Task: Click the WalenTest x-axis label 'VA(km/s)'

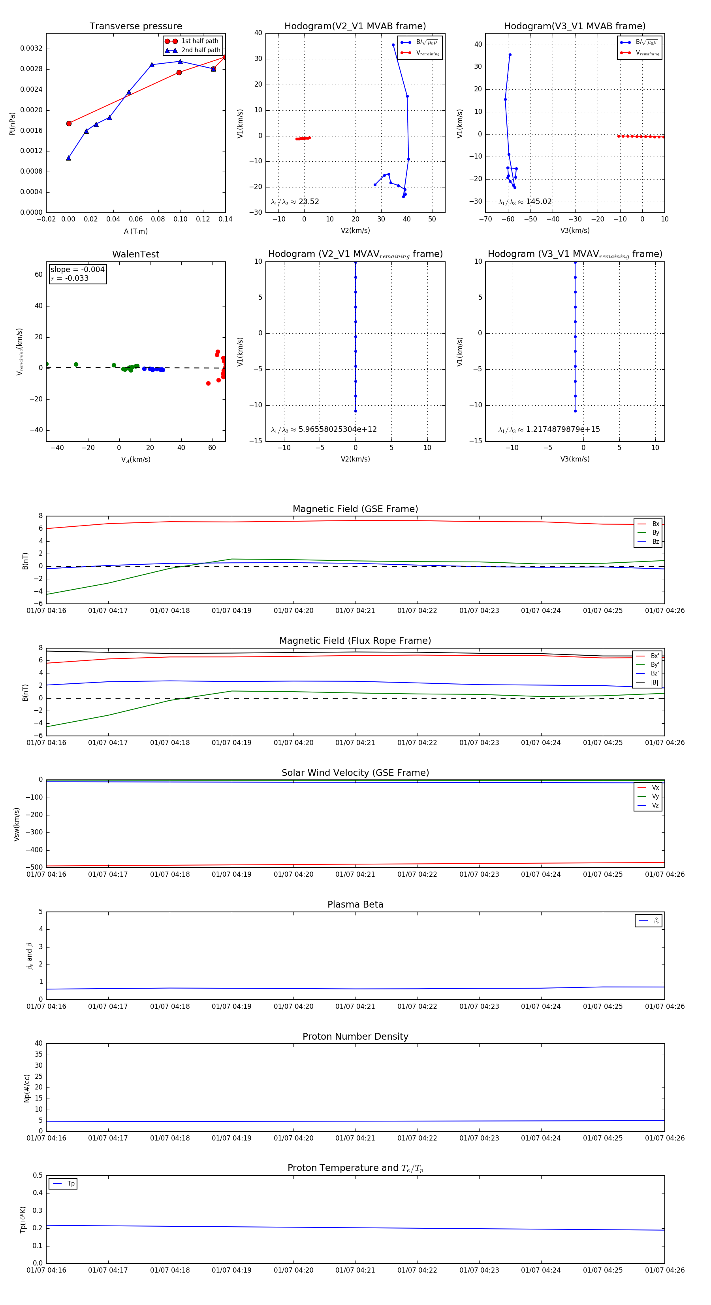Action: point(135,460)
